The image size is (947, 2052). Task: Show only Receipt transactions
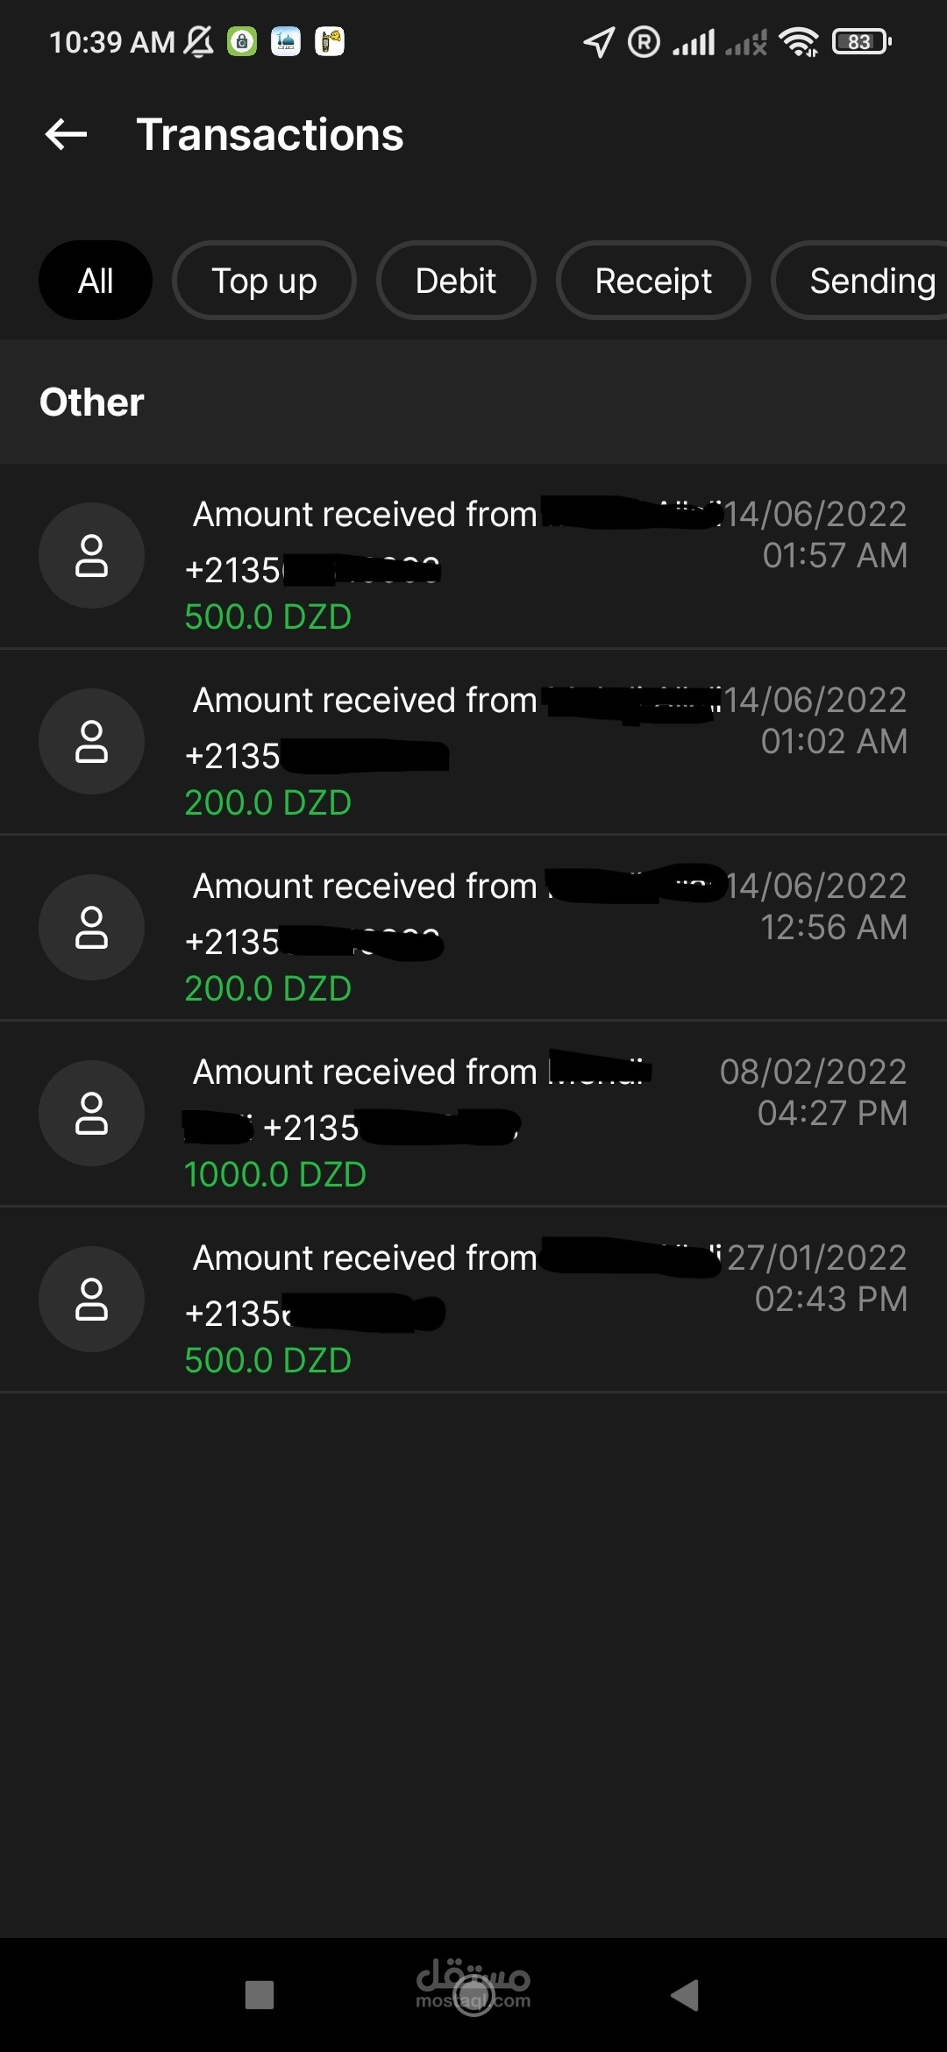653,281
